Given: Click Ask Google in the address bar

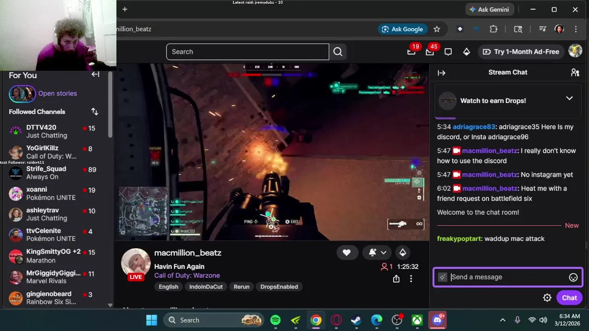Looking at the screenshot, I should [x=402, y=29].
